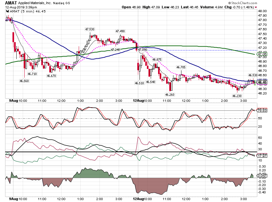Click the 17.97 ADX value tag
This screenshot has width=272, height=202.
point(262,156)
